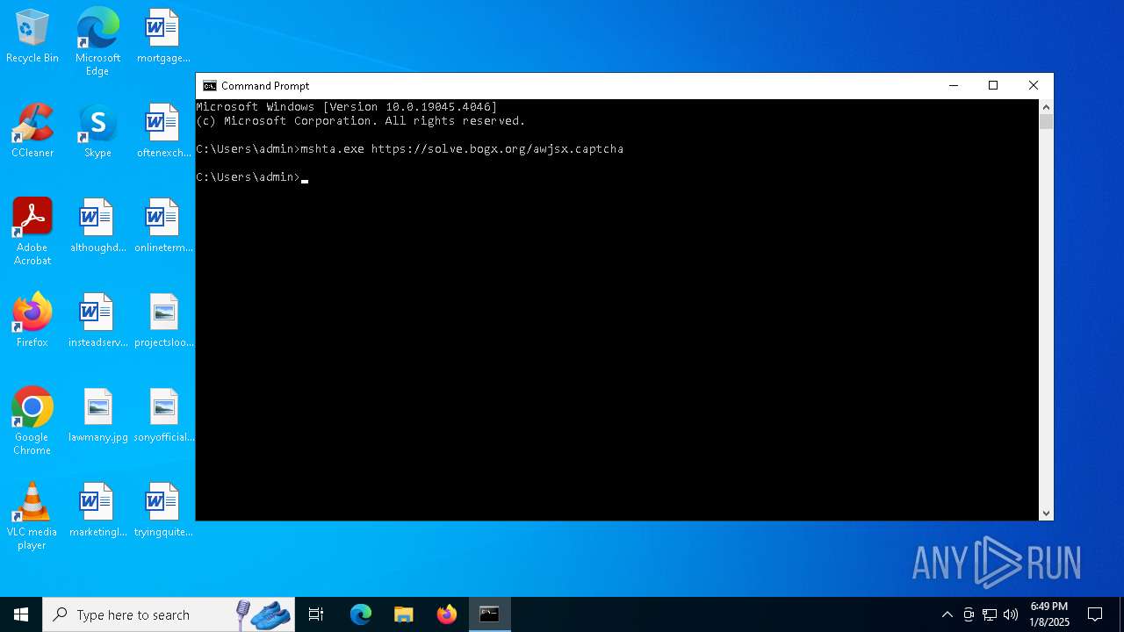Click the Type here to search box
Image resolution: width=1124 pixels, height=632 pixels.
(168, 614)
